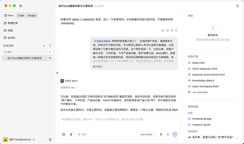Click the favicon beside the 慧禾堂 result
The image size is (244, 144).
pos(189,137)
